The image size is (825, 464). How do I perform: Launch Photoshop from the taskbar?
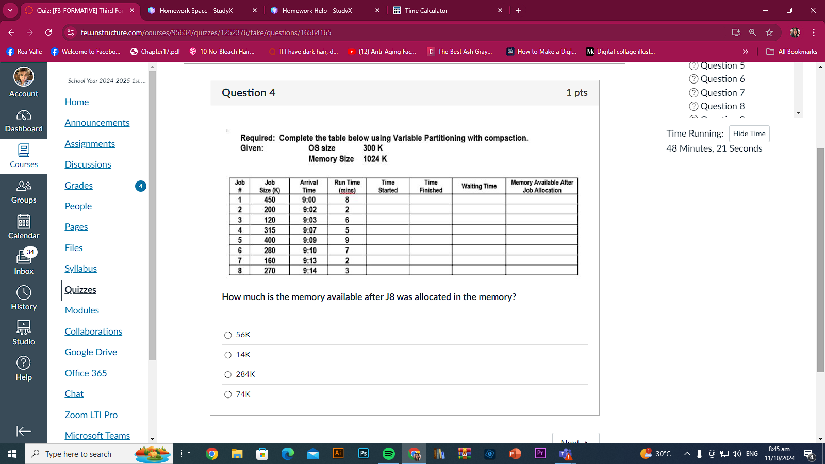(x=364, y=454)
